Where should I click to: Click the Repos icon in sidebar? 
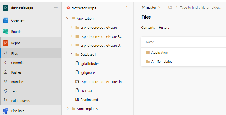6,43
